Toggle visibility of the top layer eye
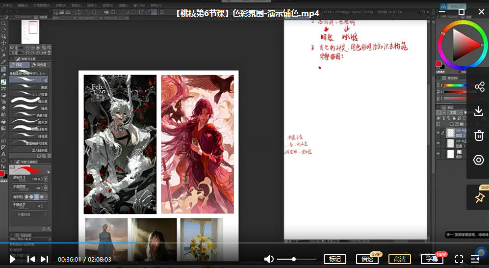This screenshot has height=268, width=489. coord(439,133)
